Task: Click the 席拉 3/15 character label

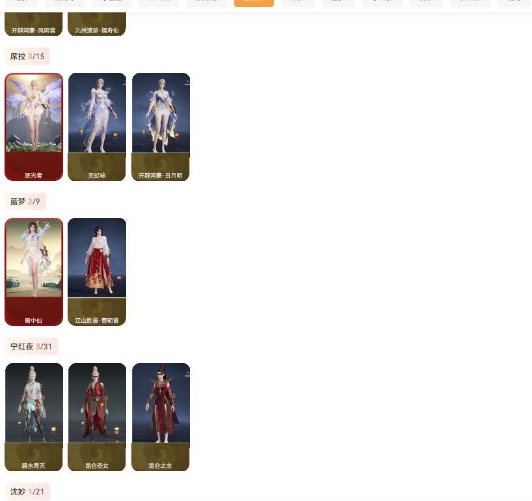Action: (27, 57)
